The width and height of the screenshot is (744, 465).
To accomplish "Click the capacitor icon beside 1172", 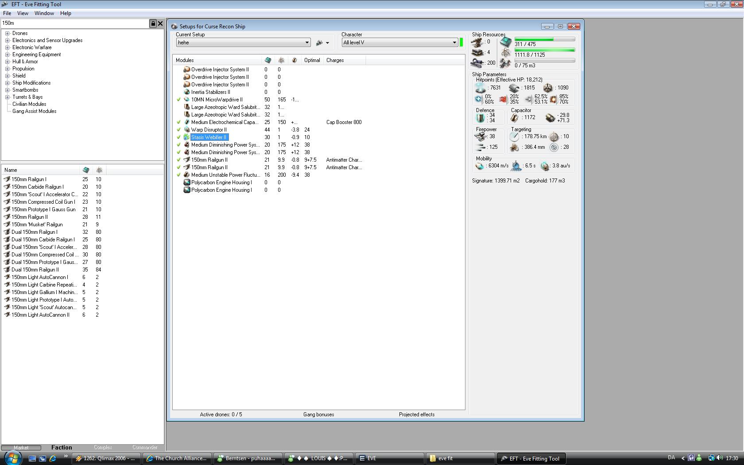I will tap(515, 118).
